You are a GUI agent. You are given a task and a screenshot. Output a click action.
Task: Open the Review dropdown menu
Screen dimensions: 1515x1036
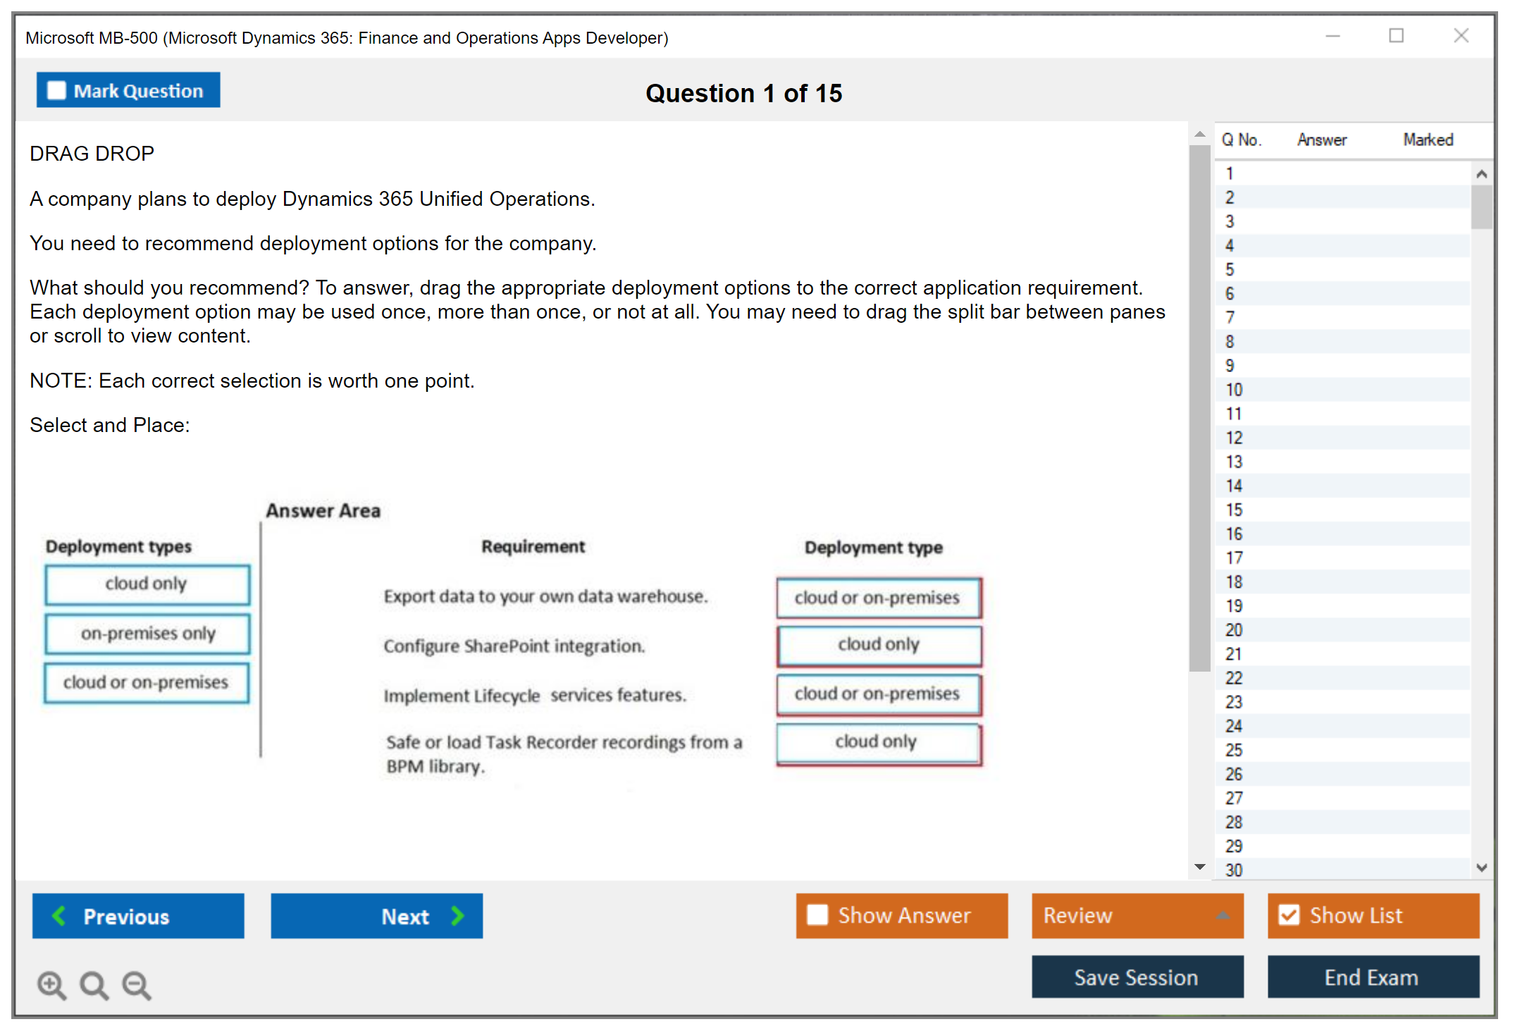pyautogui.click(x=1223, y=915)
